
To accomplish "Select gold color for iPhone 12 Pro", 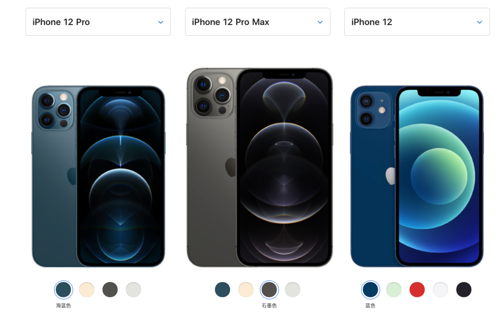I will click(87, 290).
